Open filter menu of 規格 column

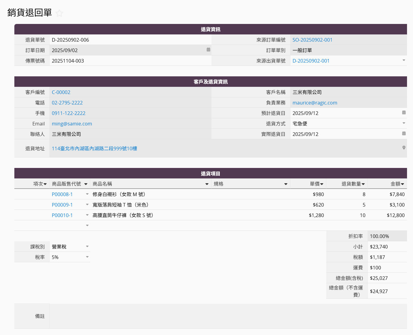286,184
